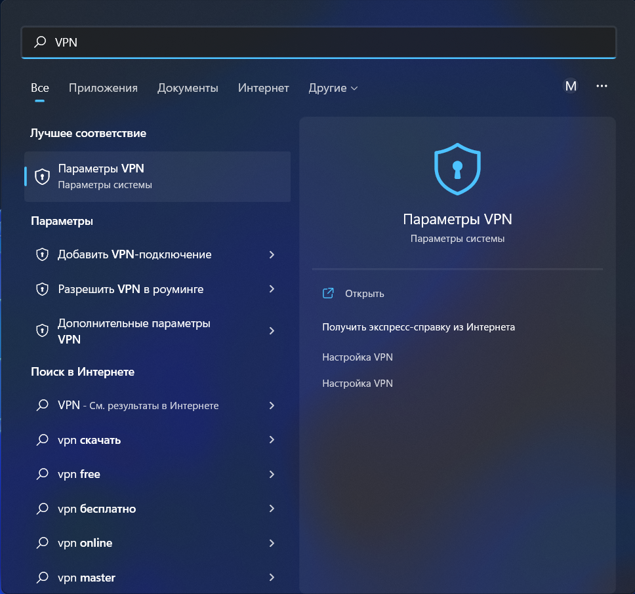
Task: Expand arrow for vpn online
Action: [272, 543]
